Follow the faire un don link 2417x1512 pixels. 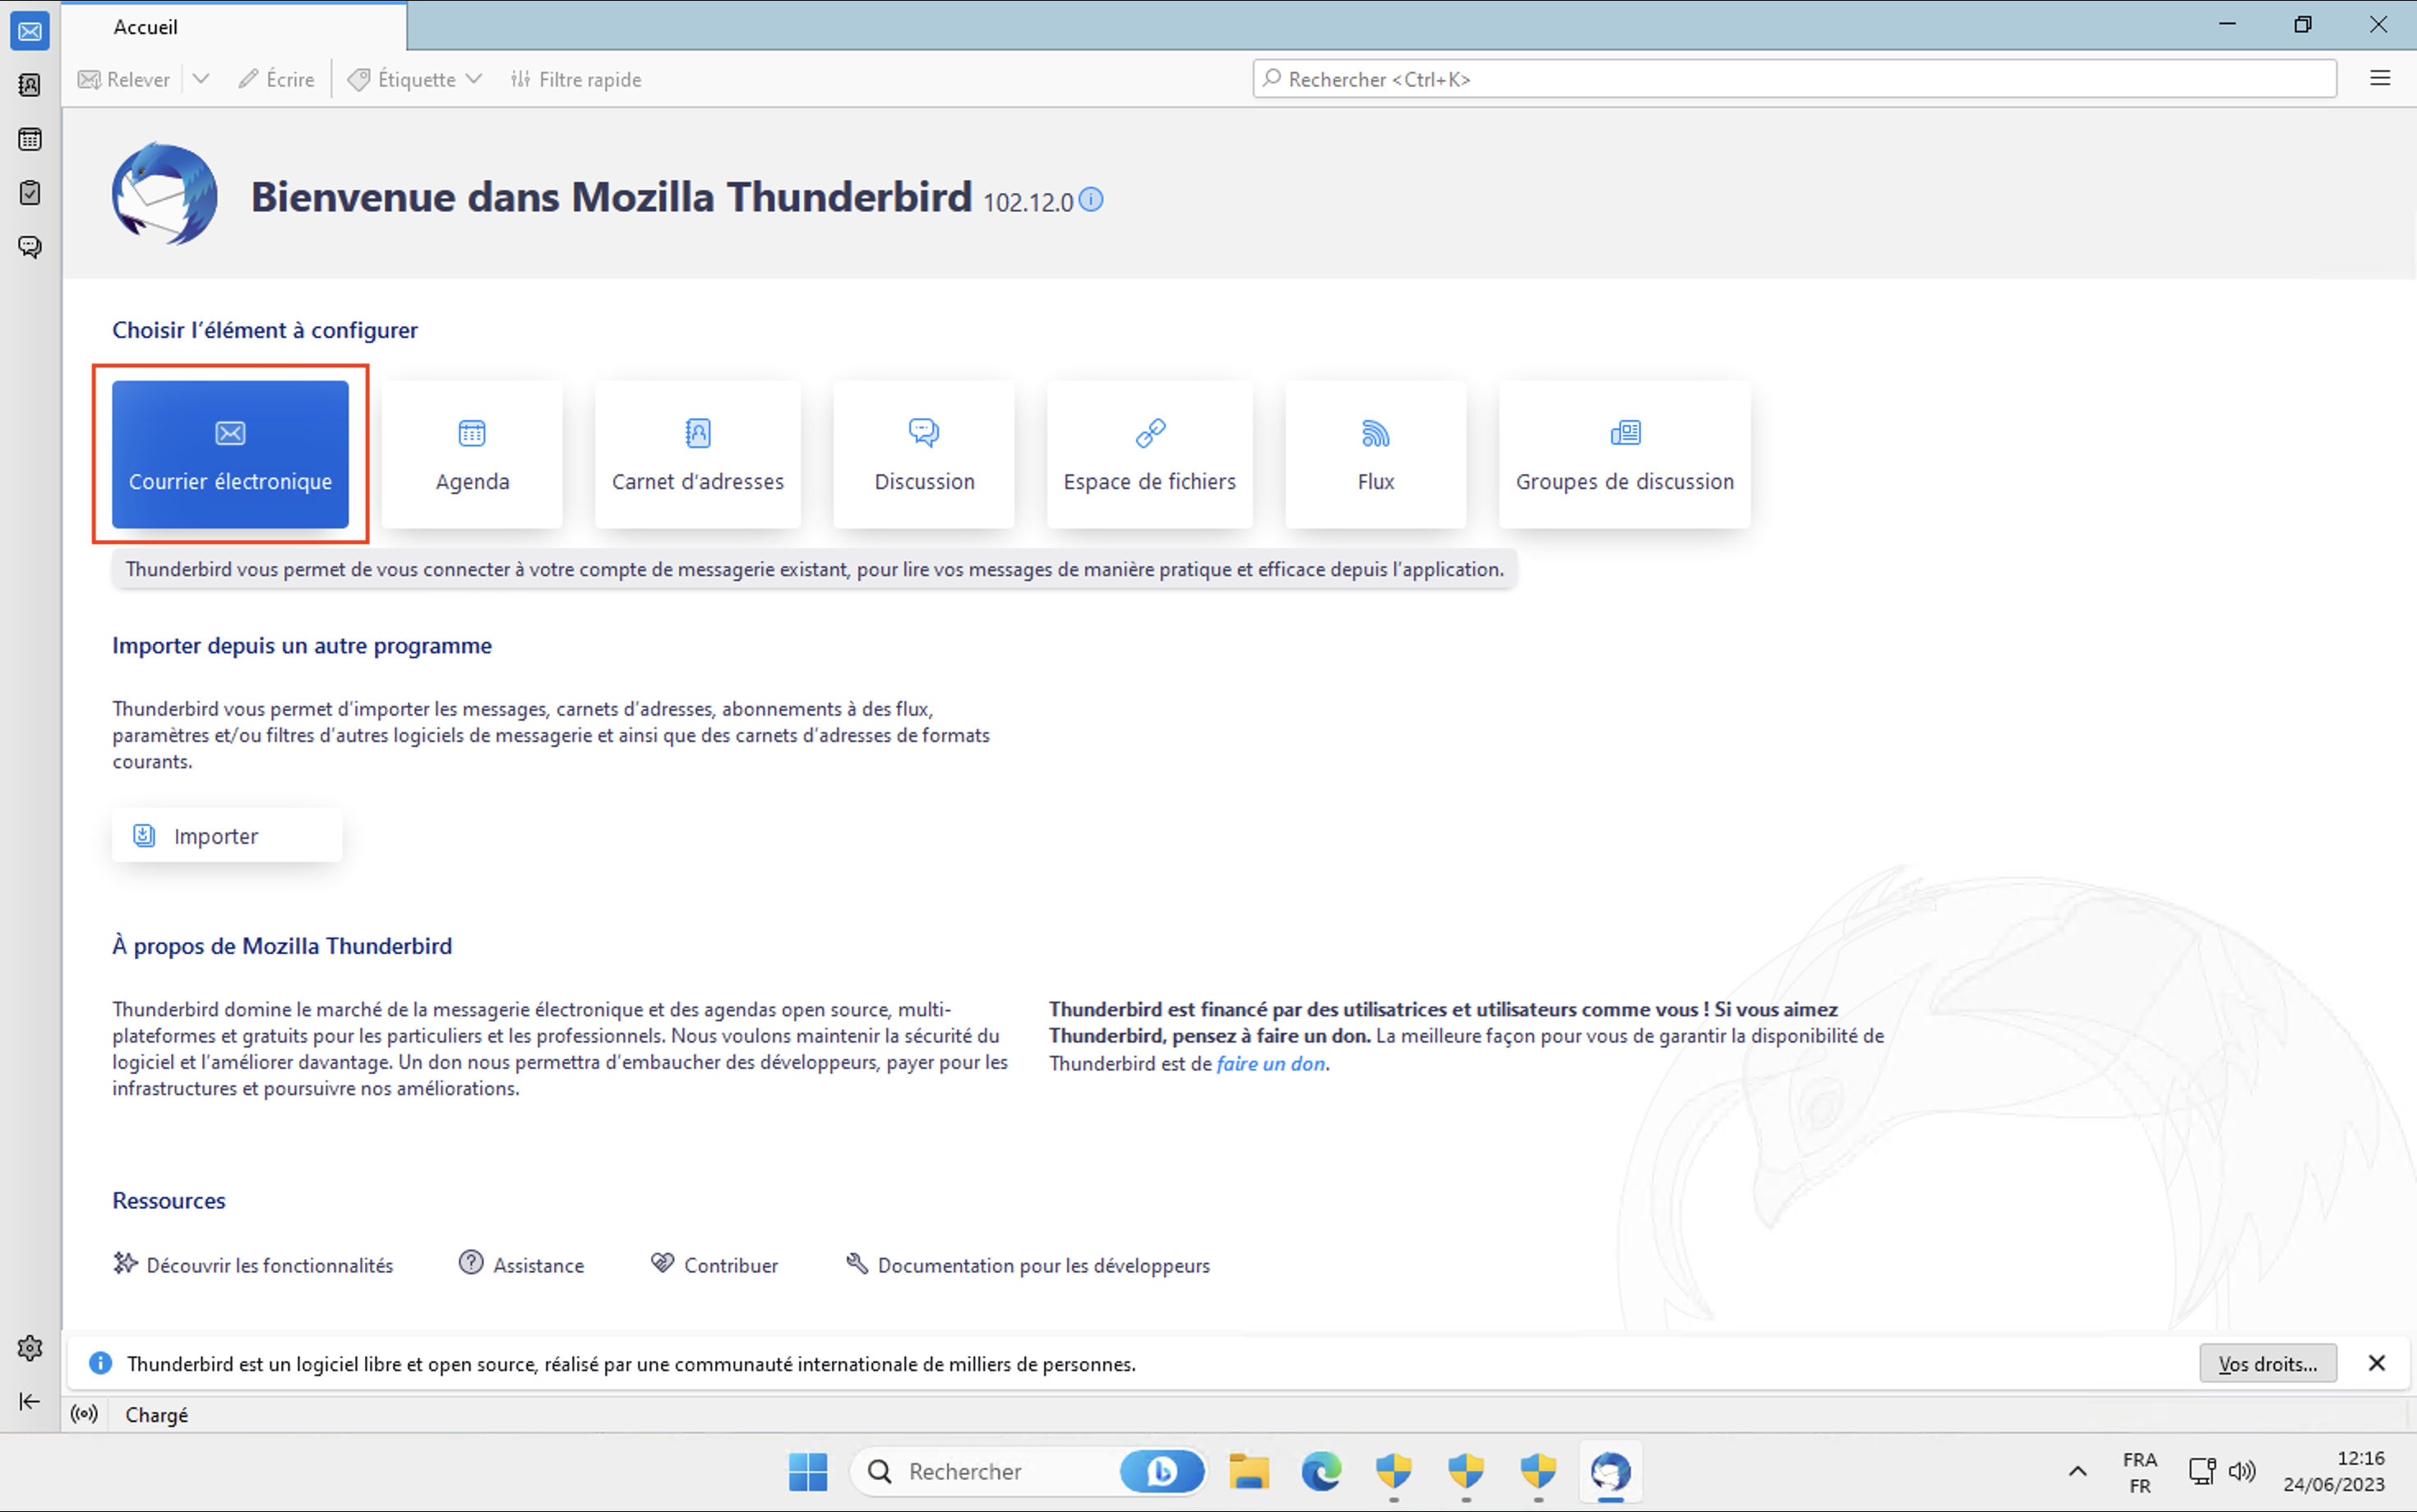[x=1270, y=1064]
